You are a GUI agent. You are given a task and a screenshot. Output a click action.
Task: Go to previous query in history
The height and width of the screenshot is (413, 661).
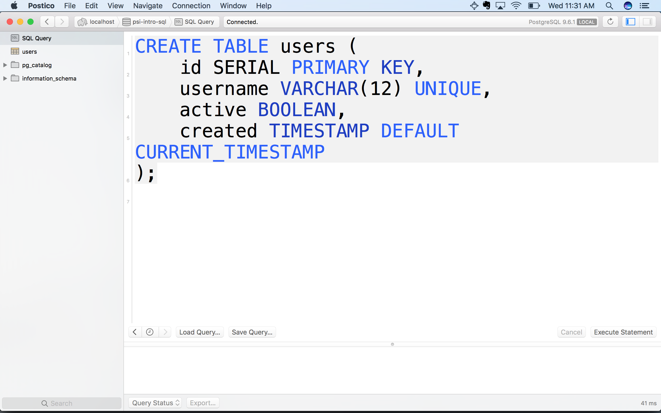135,332
